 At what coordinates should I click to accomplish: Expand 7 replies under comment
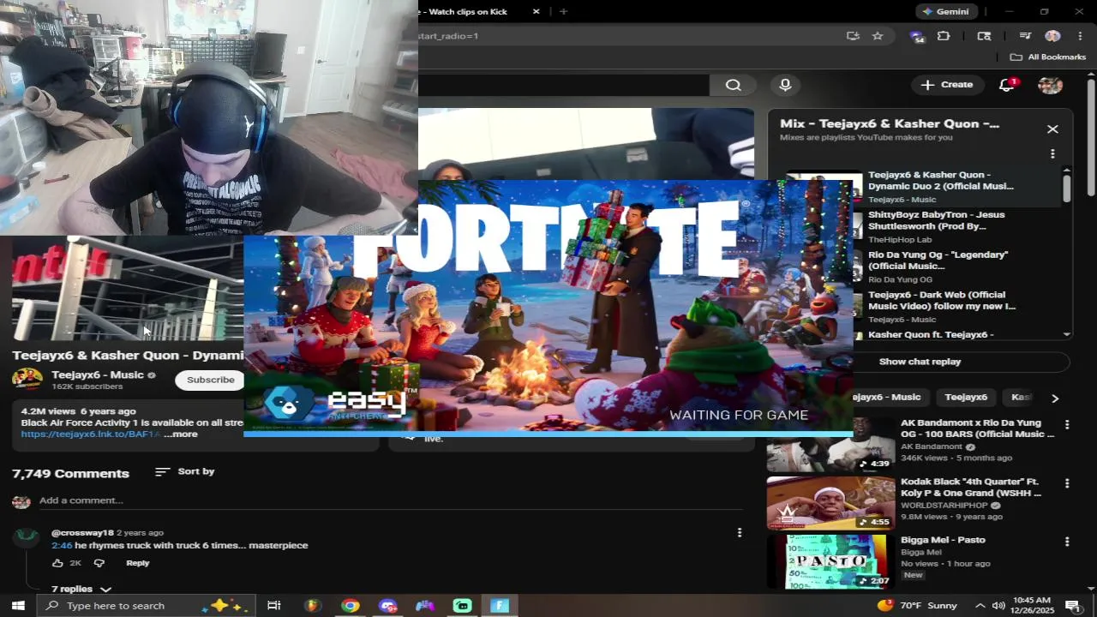click(81, 589)
